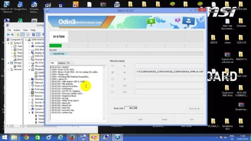Open the Flash Tool desktop folder
The width and height of the screenshot is (251, 141).
pos(241,73)
